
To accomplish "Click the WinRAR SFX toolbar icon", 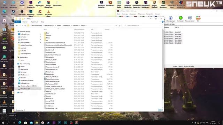I will (198, 19).
